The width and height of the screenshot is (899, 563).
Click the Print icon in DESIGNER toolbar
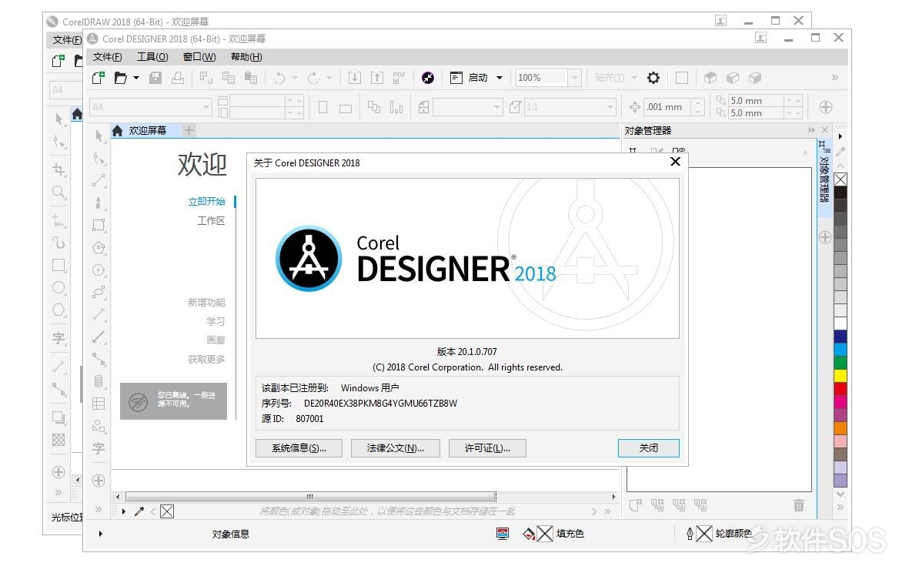178,78
